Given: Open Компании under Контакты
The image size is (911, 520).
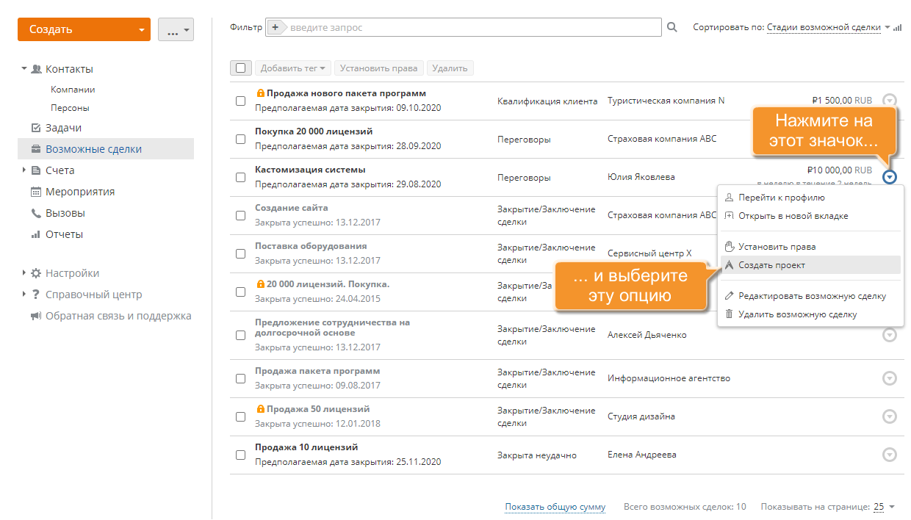Looking at the screenshot, I should 73,90.
